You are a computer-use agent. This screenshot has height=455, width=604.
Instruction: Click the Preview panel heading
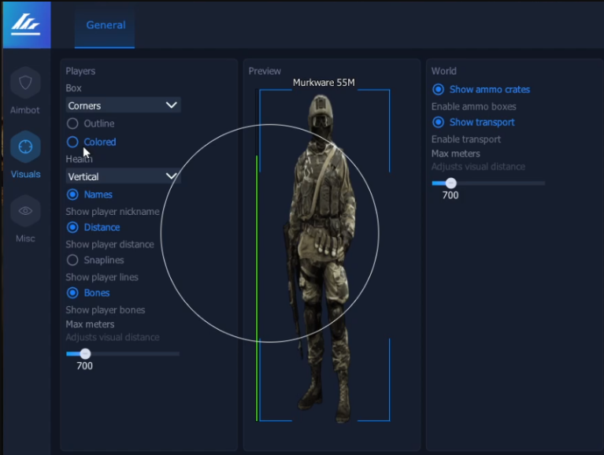point(265,71)
